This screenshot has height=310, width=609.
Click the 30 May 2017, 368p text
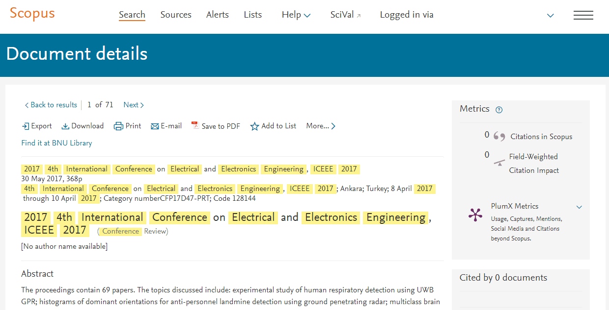tap(52, 179)
